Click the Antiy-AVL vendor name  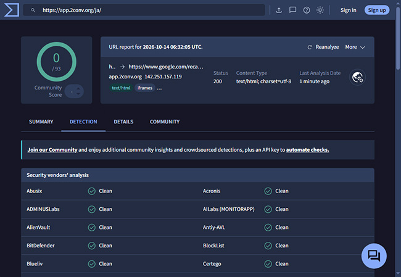pyautogui.click(x=214, y=228)
